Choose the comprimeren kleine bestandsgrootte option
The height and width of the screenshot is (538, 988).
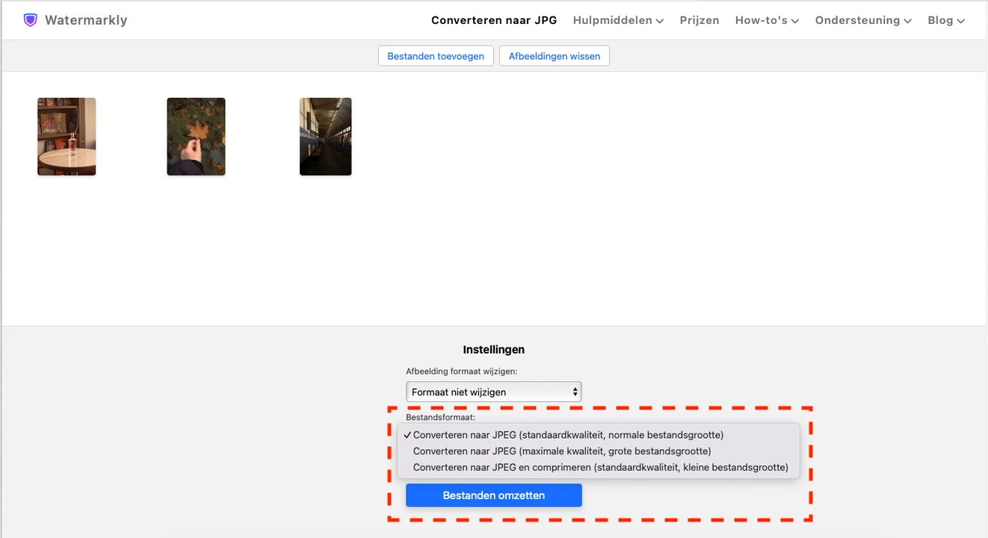(x=601, y=467)
